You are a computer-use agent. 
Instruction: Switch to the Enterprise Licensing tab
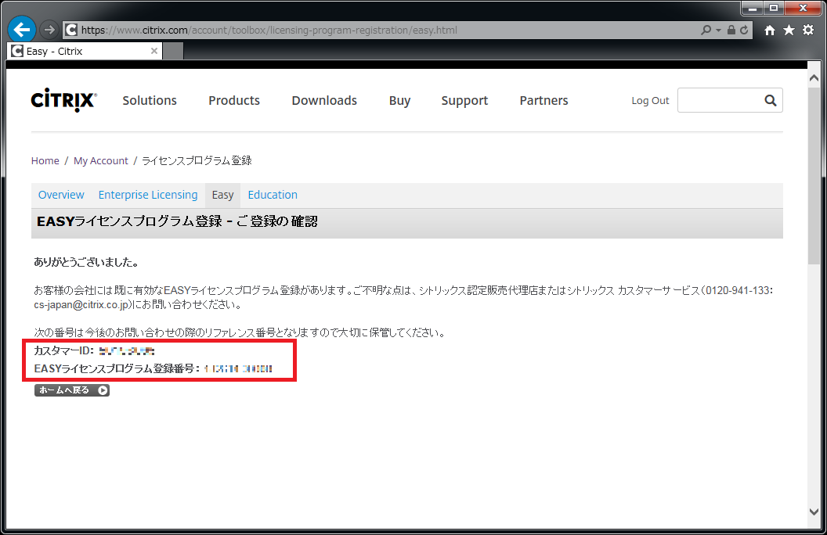tap(148, 195)
